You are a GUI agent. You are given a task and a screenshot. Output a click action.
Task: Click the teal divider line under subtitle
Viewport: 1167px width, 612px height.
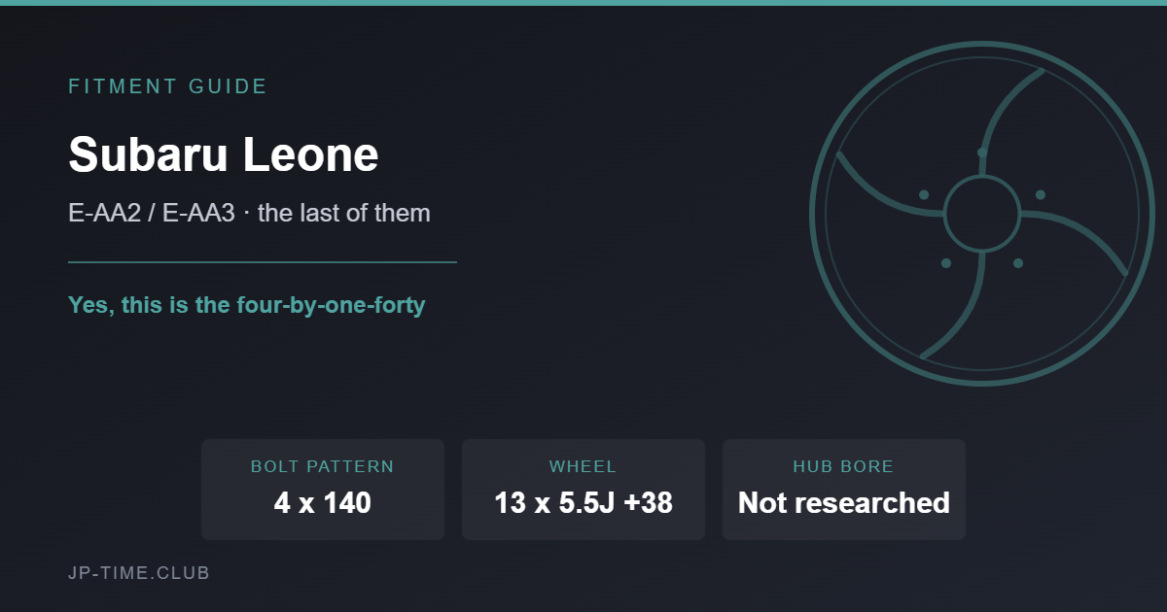263,262
